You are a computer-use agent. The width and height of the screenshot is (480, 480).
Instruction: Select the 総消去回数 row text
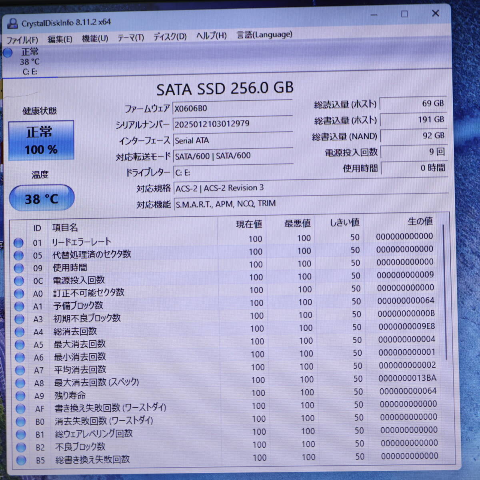pos(75,331)
